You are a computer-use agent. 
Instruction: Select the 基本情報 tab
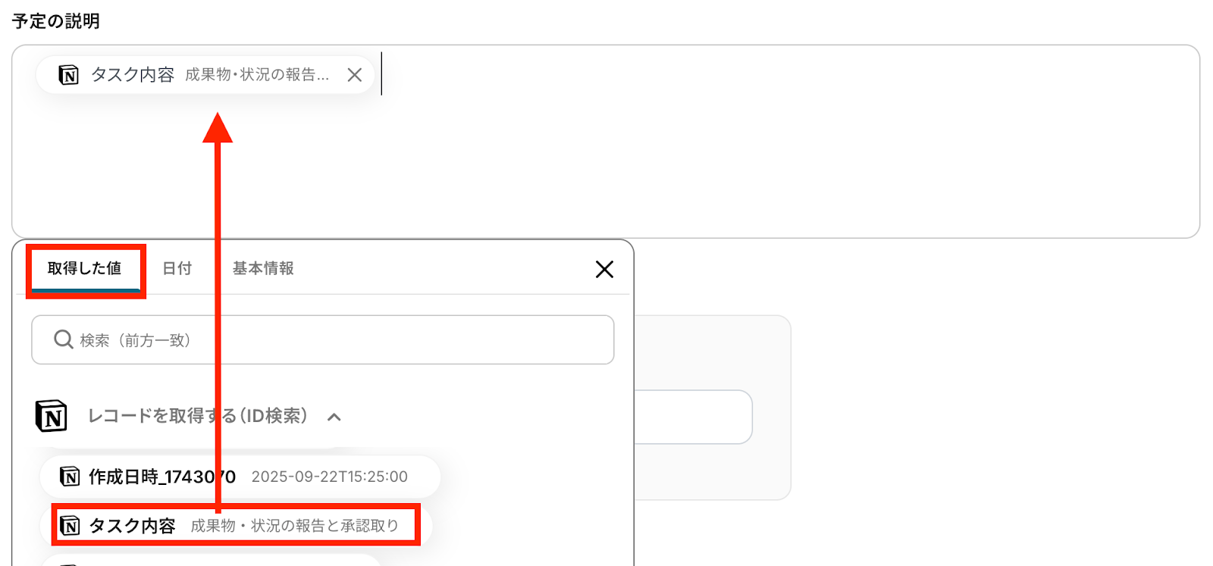(263, 268)
